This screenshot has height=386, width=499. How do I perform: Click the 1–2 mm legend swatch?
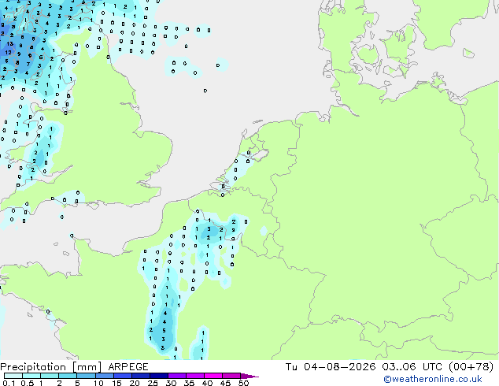pos(50,376)
